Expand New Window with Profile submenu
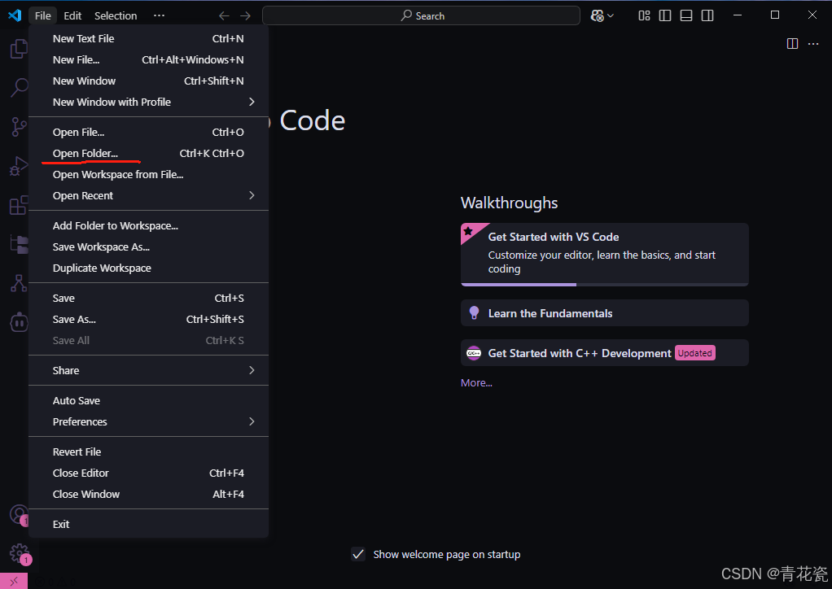The width and height of the screenshot is (832, 589). tap(148, 102)
